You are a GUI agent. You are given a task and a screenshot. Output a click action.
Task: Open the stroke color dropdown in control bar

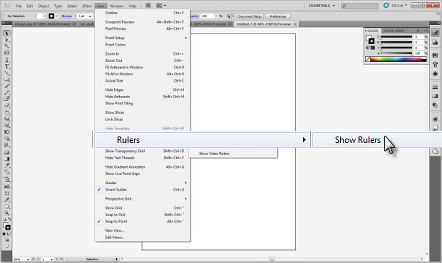point(57,16)
